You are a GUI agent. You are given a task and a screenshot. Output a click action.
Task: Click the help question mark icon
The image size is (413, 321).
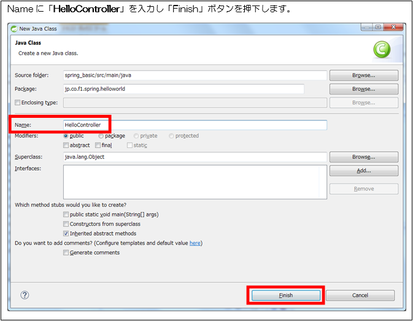coord(25,295)
